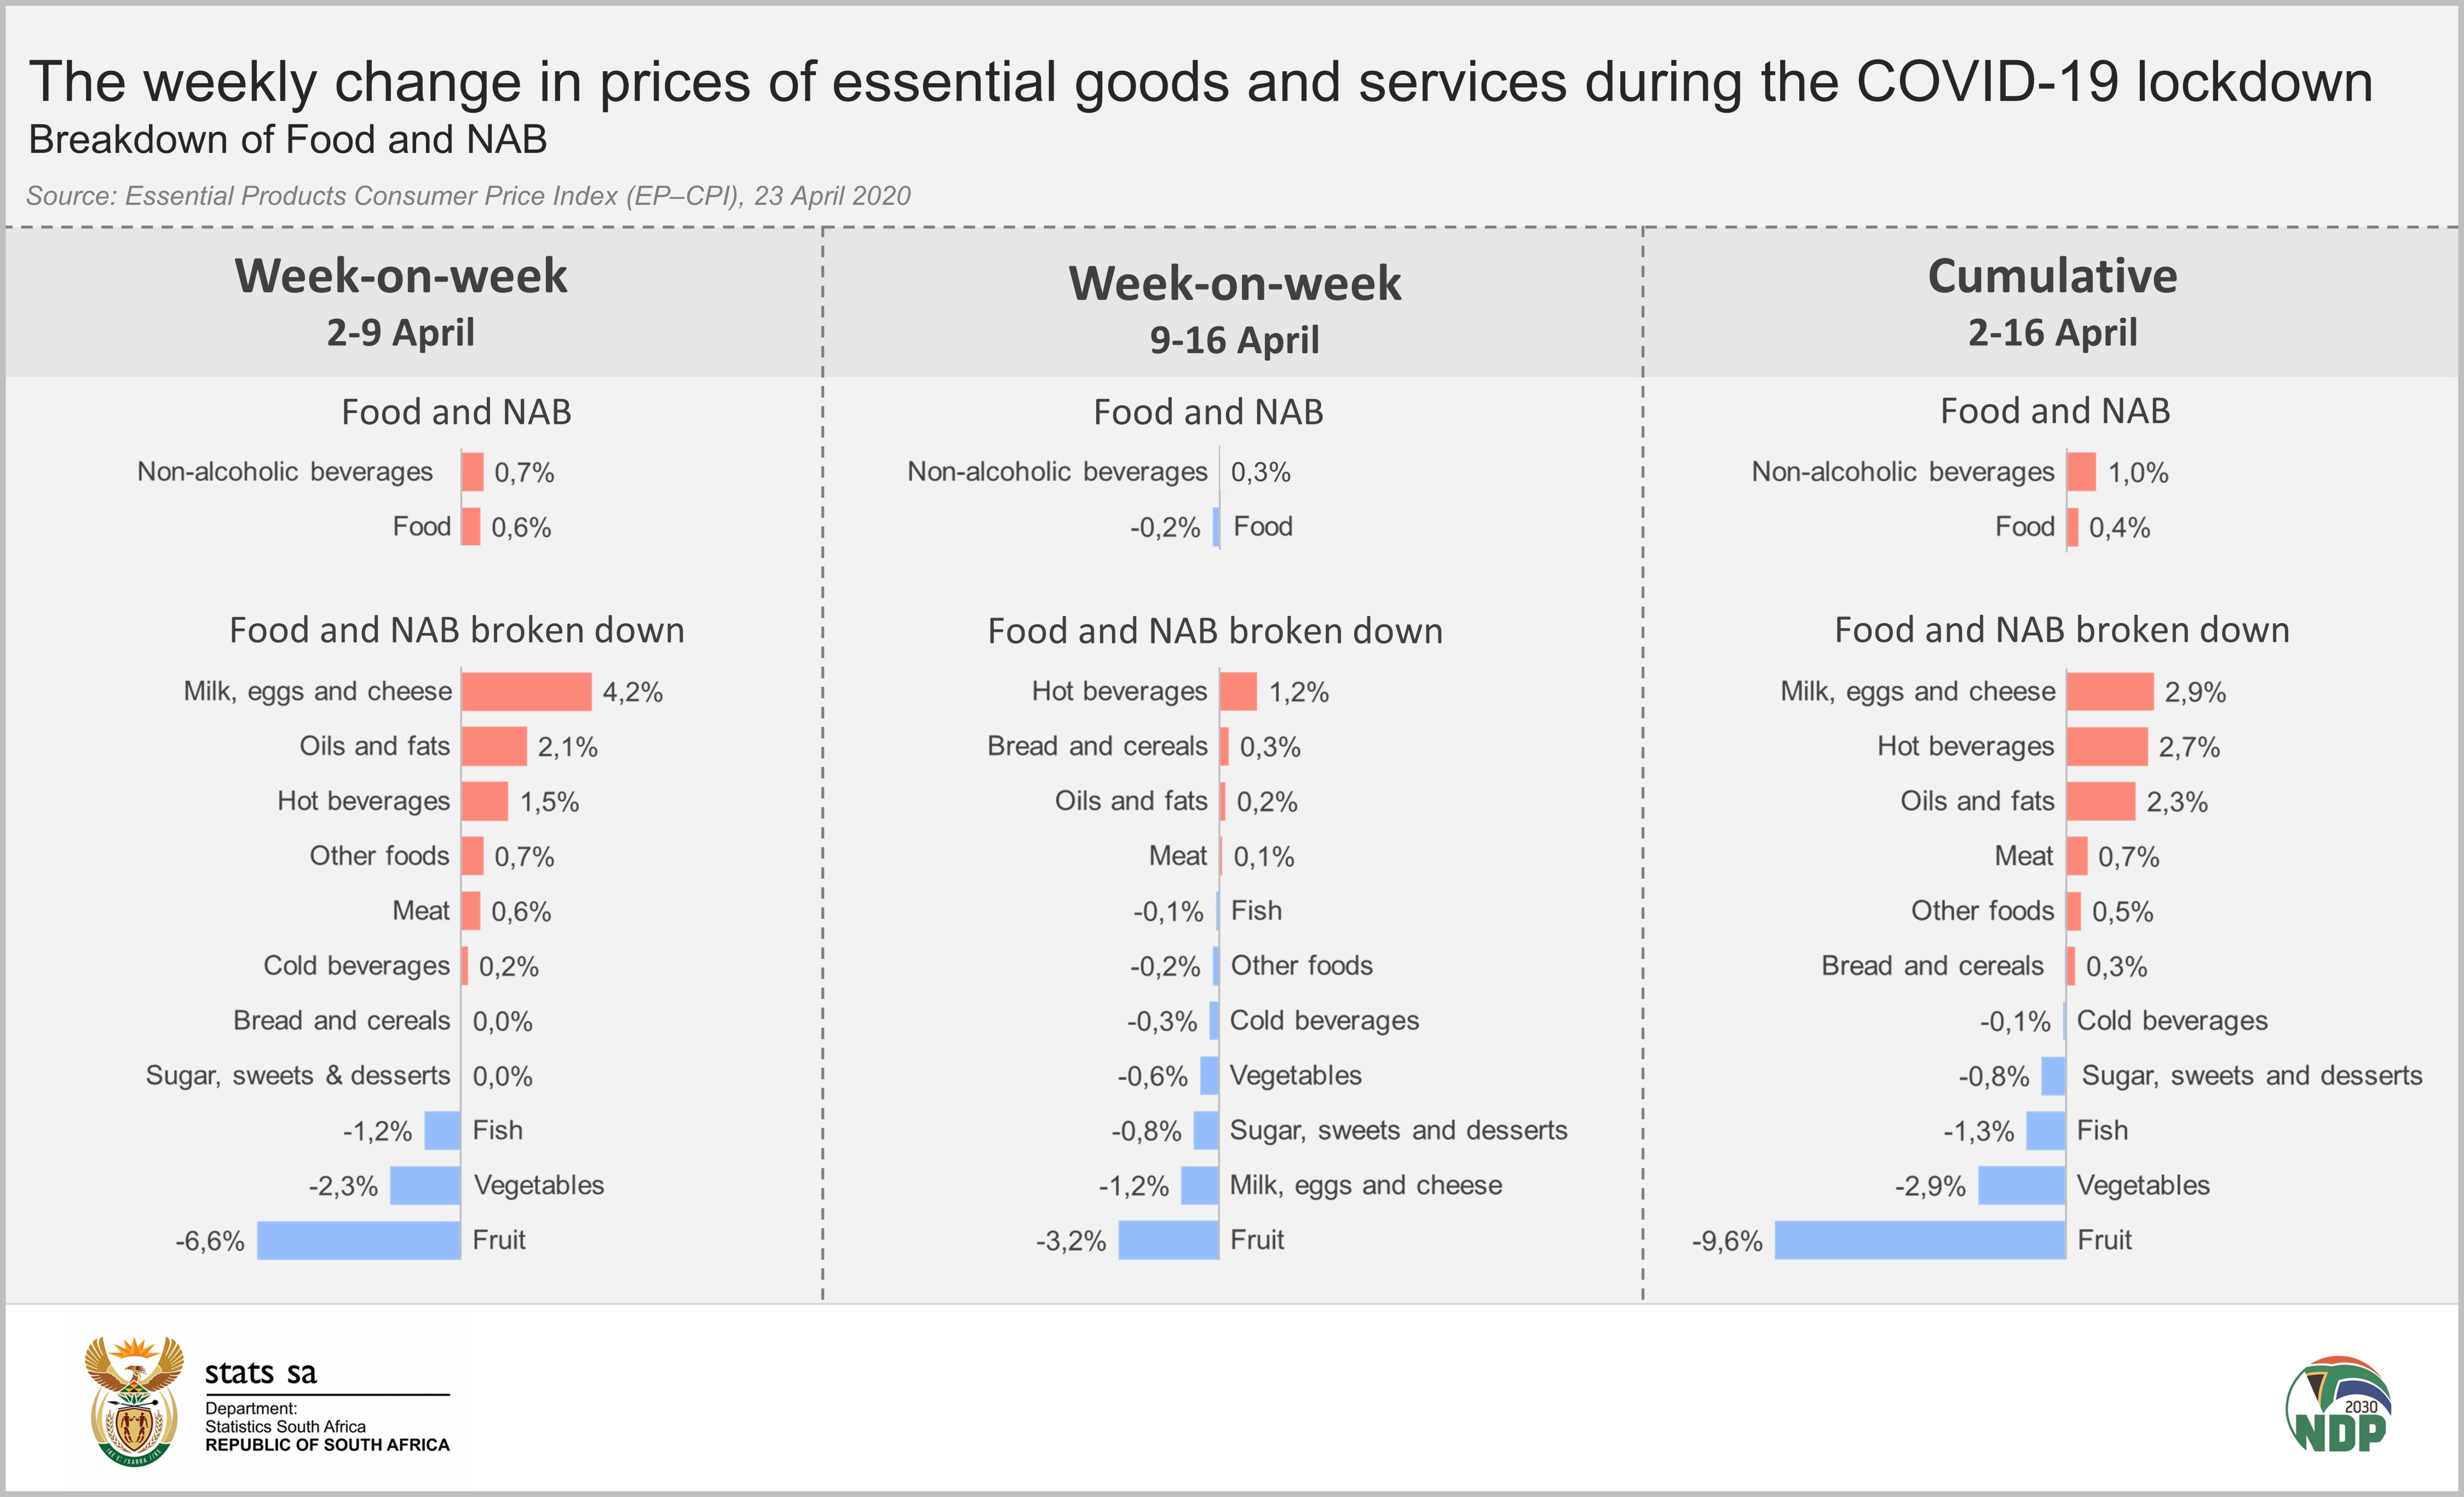The image size is (2464, 1497).
Task: Click the 1,0% Non-alcoholic beverages cumulative bar
Action: [x=2081, y=472]
